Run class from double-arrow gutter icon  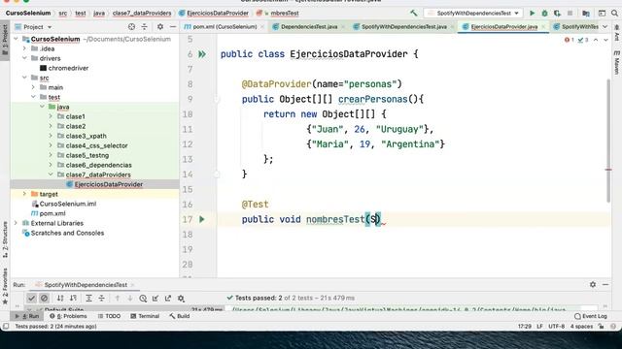202,54
